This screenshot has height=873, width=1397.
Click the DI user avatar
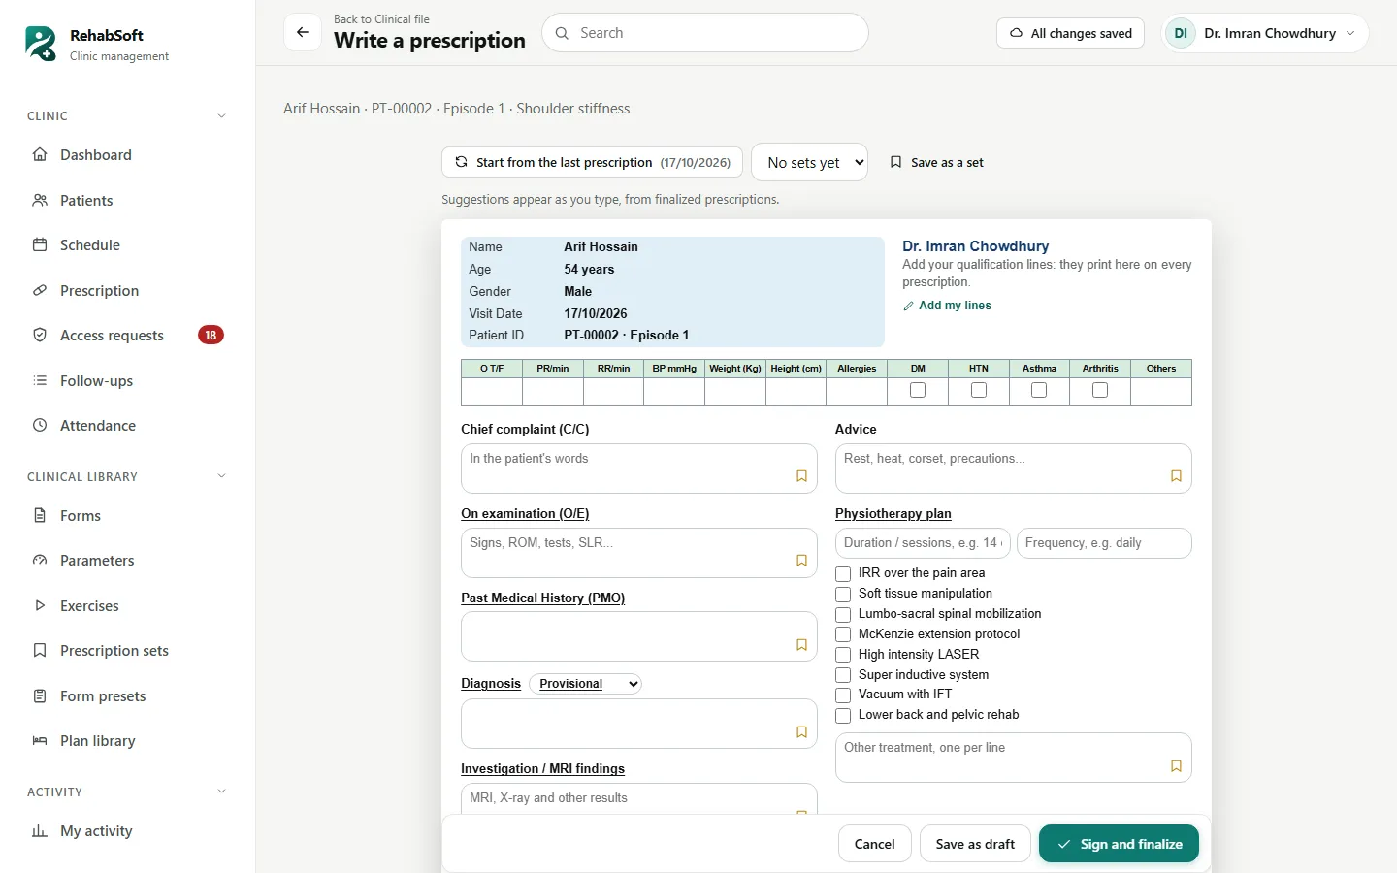tap(1181, 33)
